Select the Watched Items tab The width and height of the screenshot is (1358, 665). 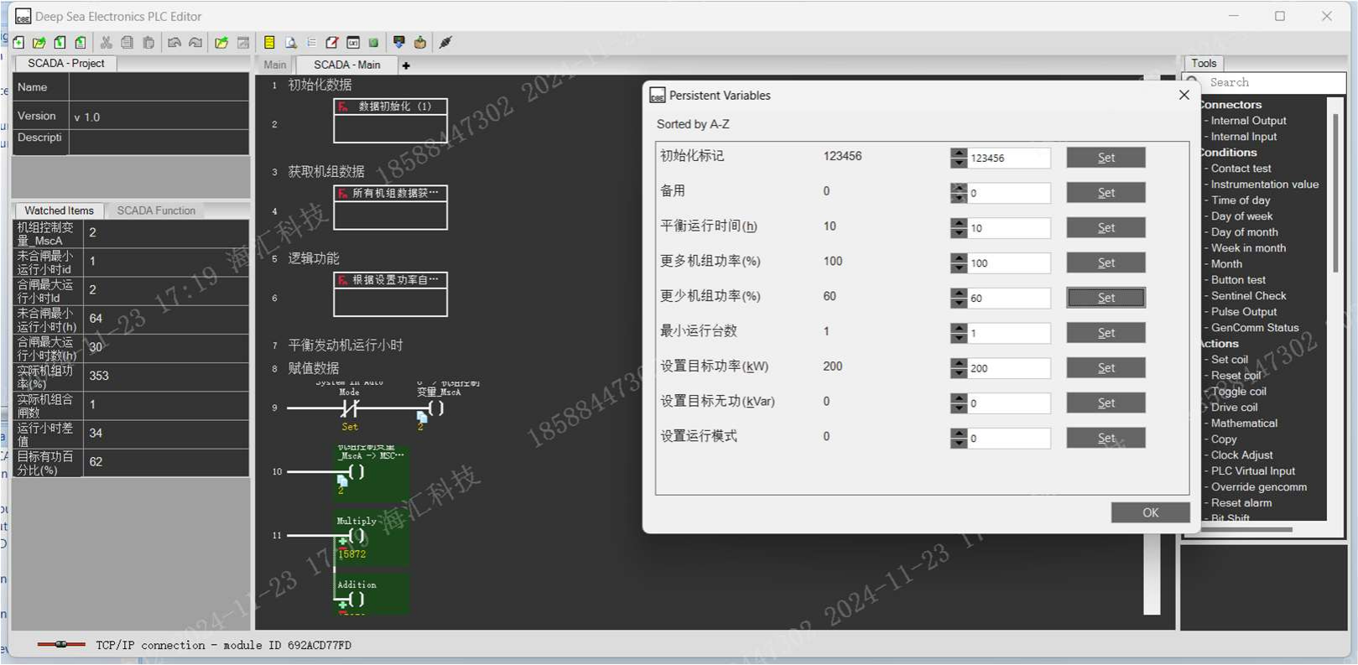(x=59, y=210)
